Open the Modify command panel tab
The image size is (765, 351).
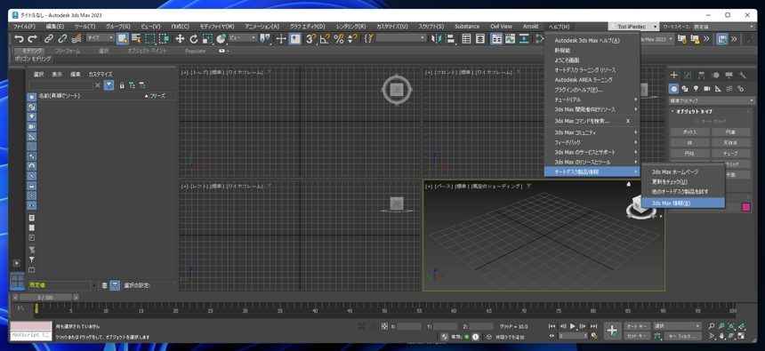(x=688, y=75)
